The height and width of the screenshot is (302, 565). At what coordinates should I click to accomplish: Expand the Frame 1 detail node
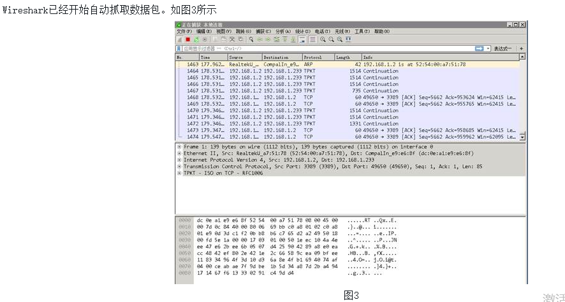179,147
